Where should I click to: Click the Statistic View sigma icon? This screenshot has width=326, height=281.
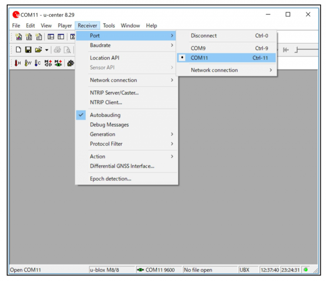(x=73, y=37)
